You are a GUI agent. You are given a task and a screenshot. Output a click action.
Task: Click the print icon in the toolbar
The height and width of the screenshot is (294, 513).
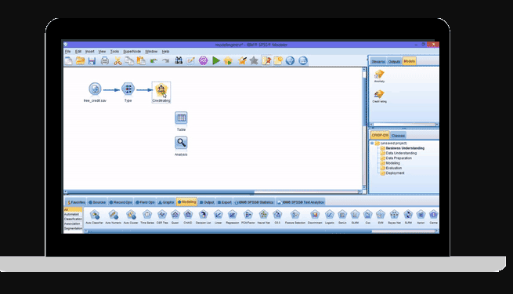click(105, 60)
